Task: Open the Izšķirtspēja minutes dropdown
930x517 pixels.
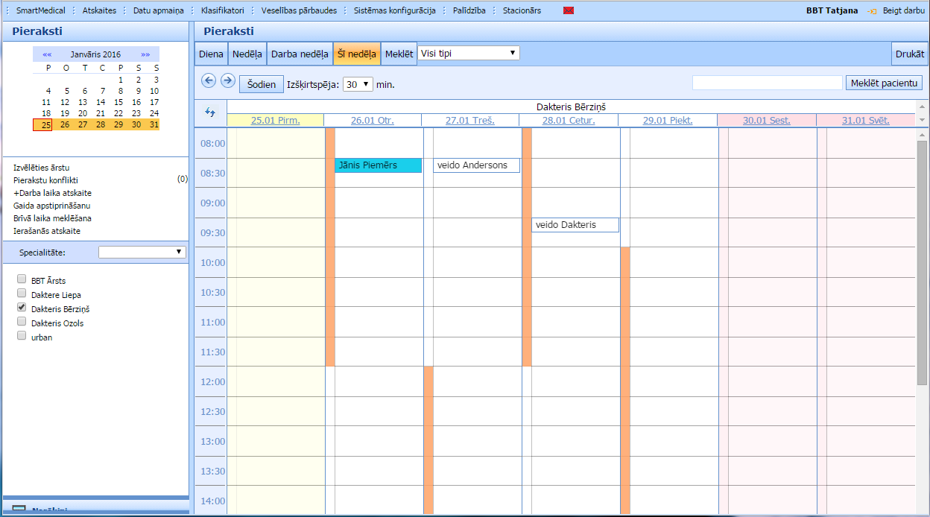Action: click(357, 84)
